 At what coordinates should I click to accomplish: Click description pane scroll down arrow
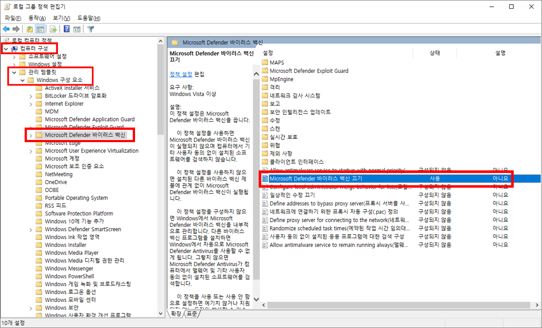pyautogui.click(x=256, y=299)
